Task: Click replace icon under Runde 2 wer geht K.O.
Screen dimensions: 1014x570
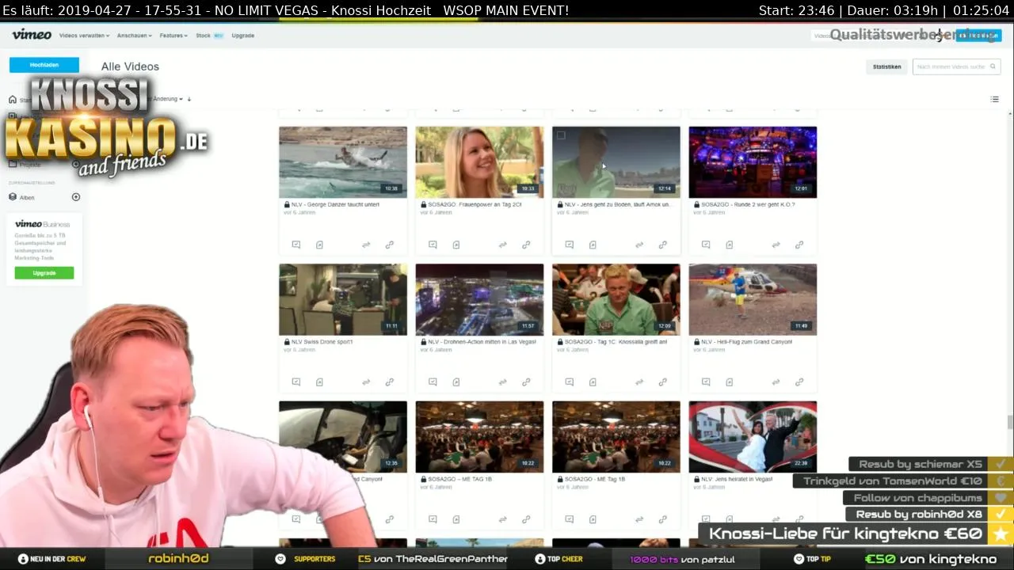Action: 776,245
